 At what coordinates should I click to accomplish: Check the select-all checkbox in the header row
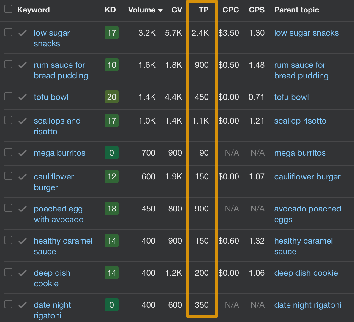(8, 9)
